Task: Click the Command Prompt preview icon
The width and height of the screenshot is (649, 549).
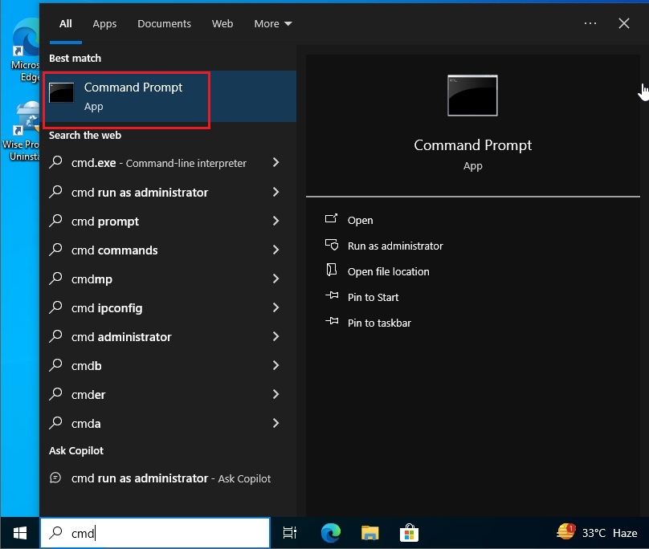Action: pos(472,95)
